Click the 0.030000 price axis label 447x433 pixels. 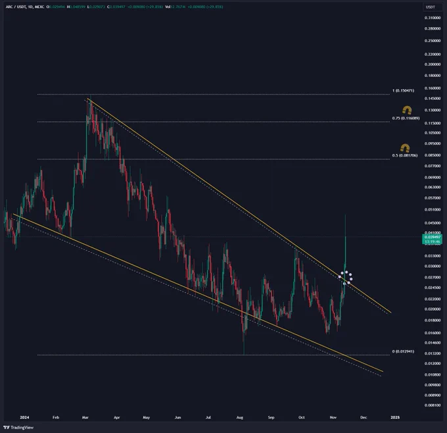click(x=433, y=266)
